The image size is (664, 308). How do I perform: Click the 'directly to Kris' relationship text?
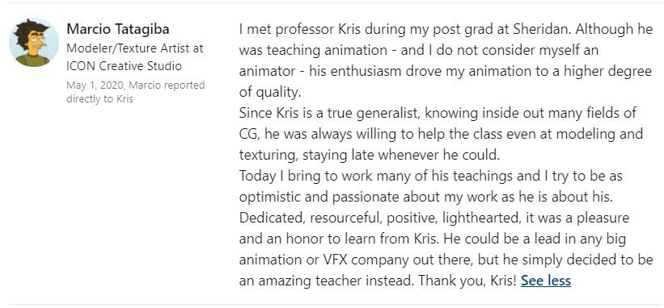[100, 99]
